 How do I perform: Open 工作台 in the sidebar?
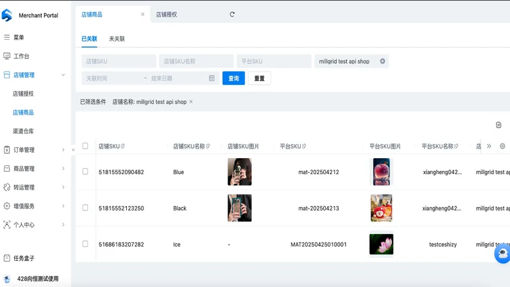(21, 56)
